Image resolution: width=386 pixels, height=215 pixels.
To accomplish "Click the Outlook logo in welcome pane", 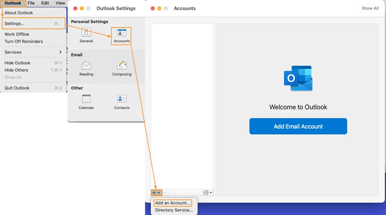I will (298, 78).
